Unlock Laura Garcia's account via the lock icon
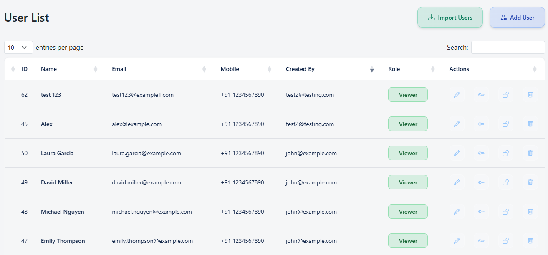 505,153
